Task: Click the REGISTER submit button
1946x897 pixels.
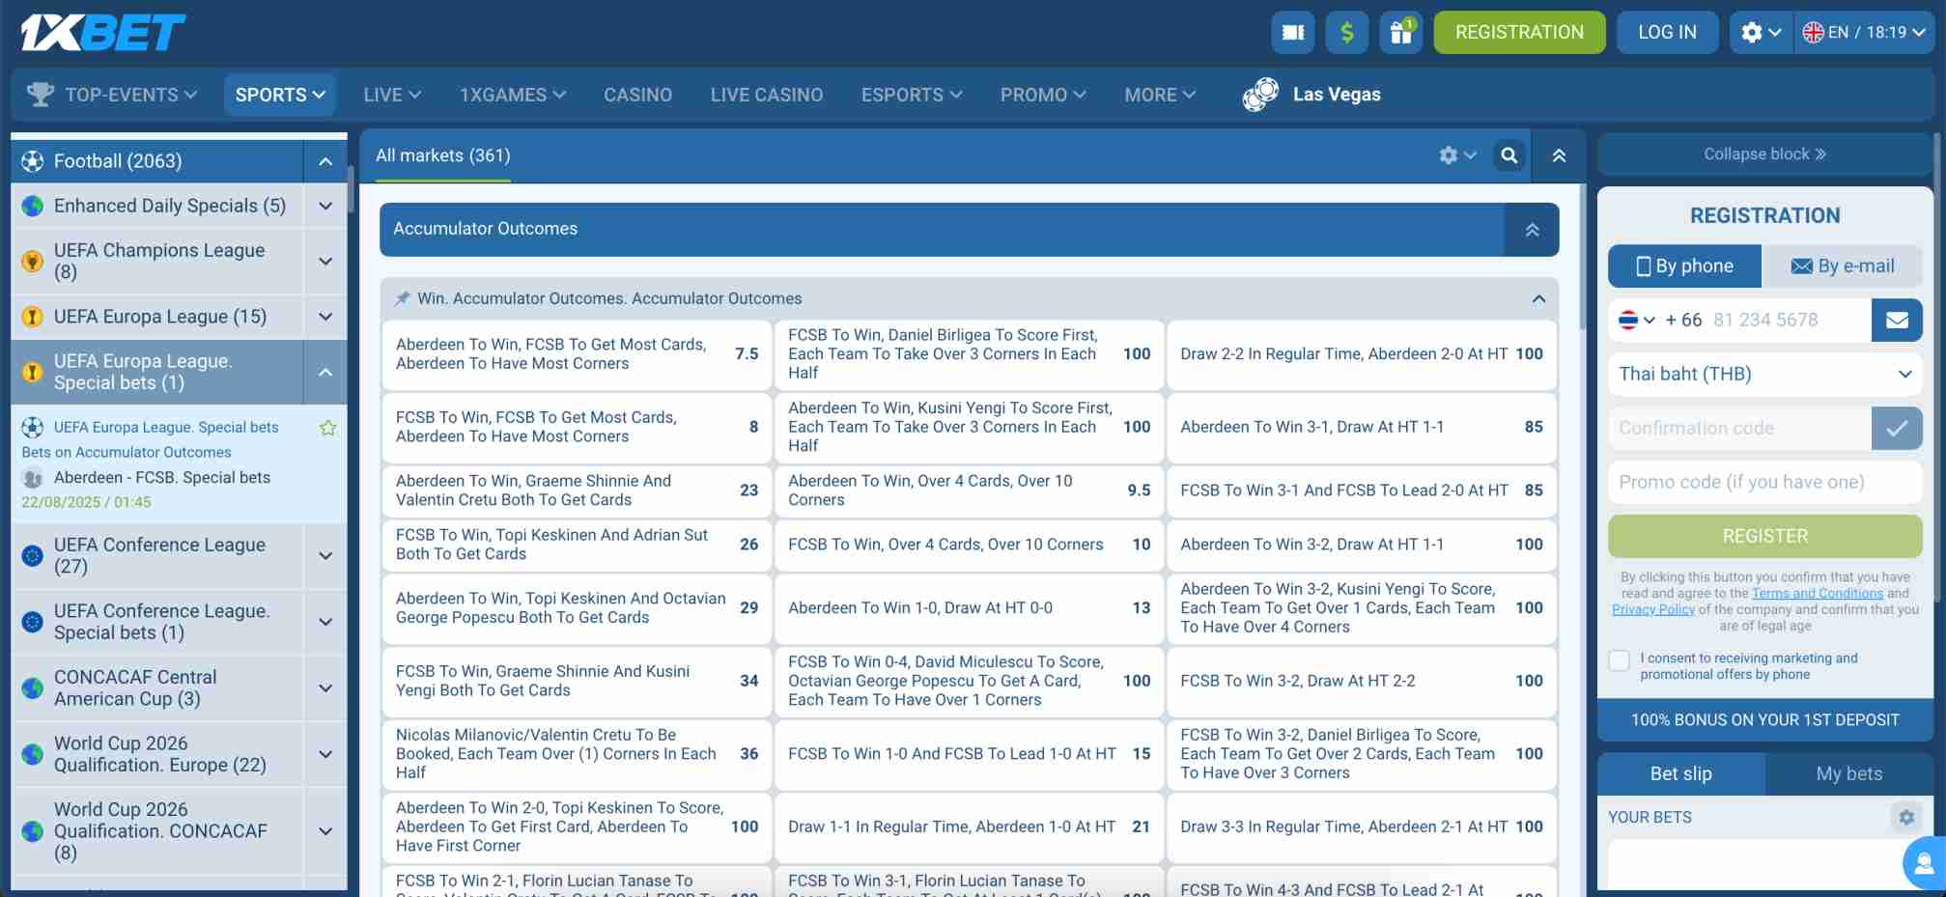Action: (1765, 536)
